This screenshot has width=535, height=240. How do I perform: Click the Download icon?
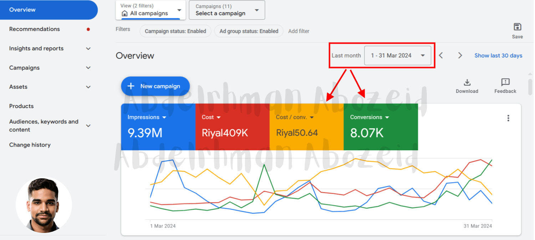tap(467, 82)
